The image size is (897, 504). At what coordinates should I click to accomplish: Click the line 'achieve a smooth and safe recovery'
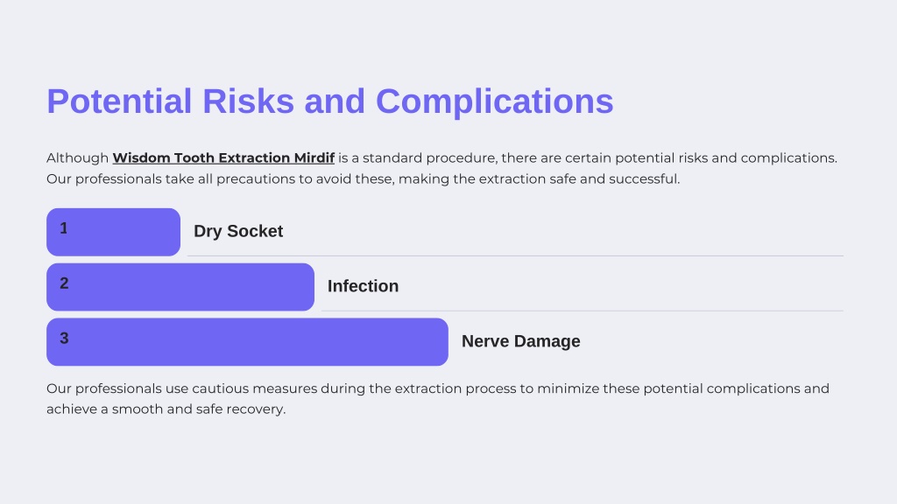(166, 409)
